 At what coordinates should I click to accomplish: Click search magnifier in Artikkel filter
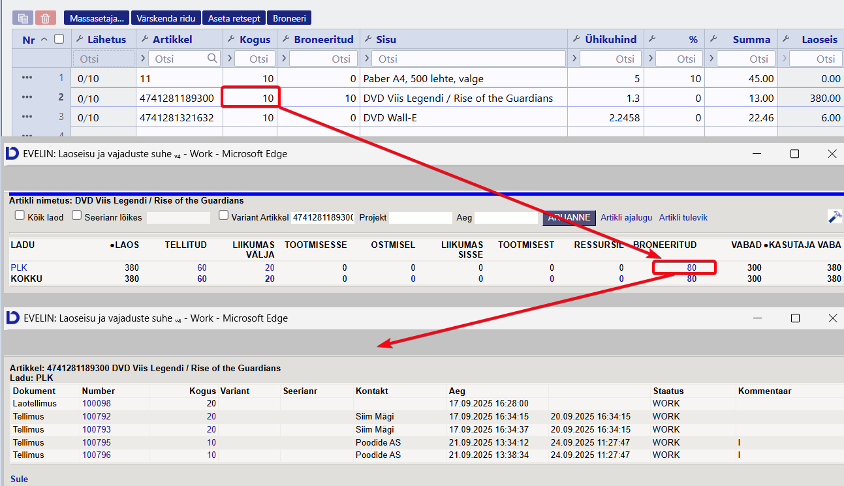(212, 58)
